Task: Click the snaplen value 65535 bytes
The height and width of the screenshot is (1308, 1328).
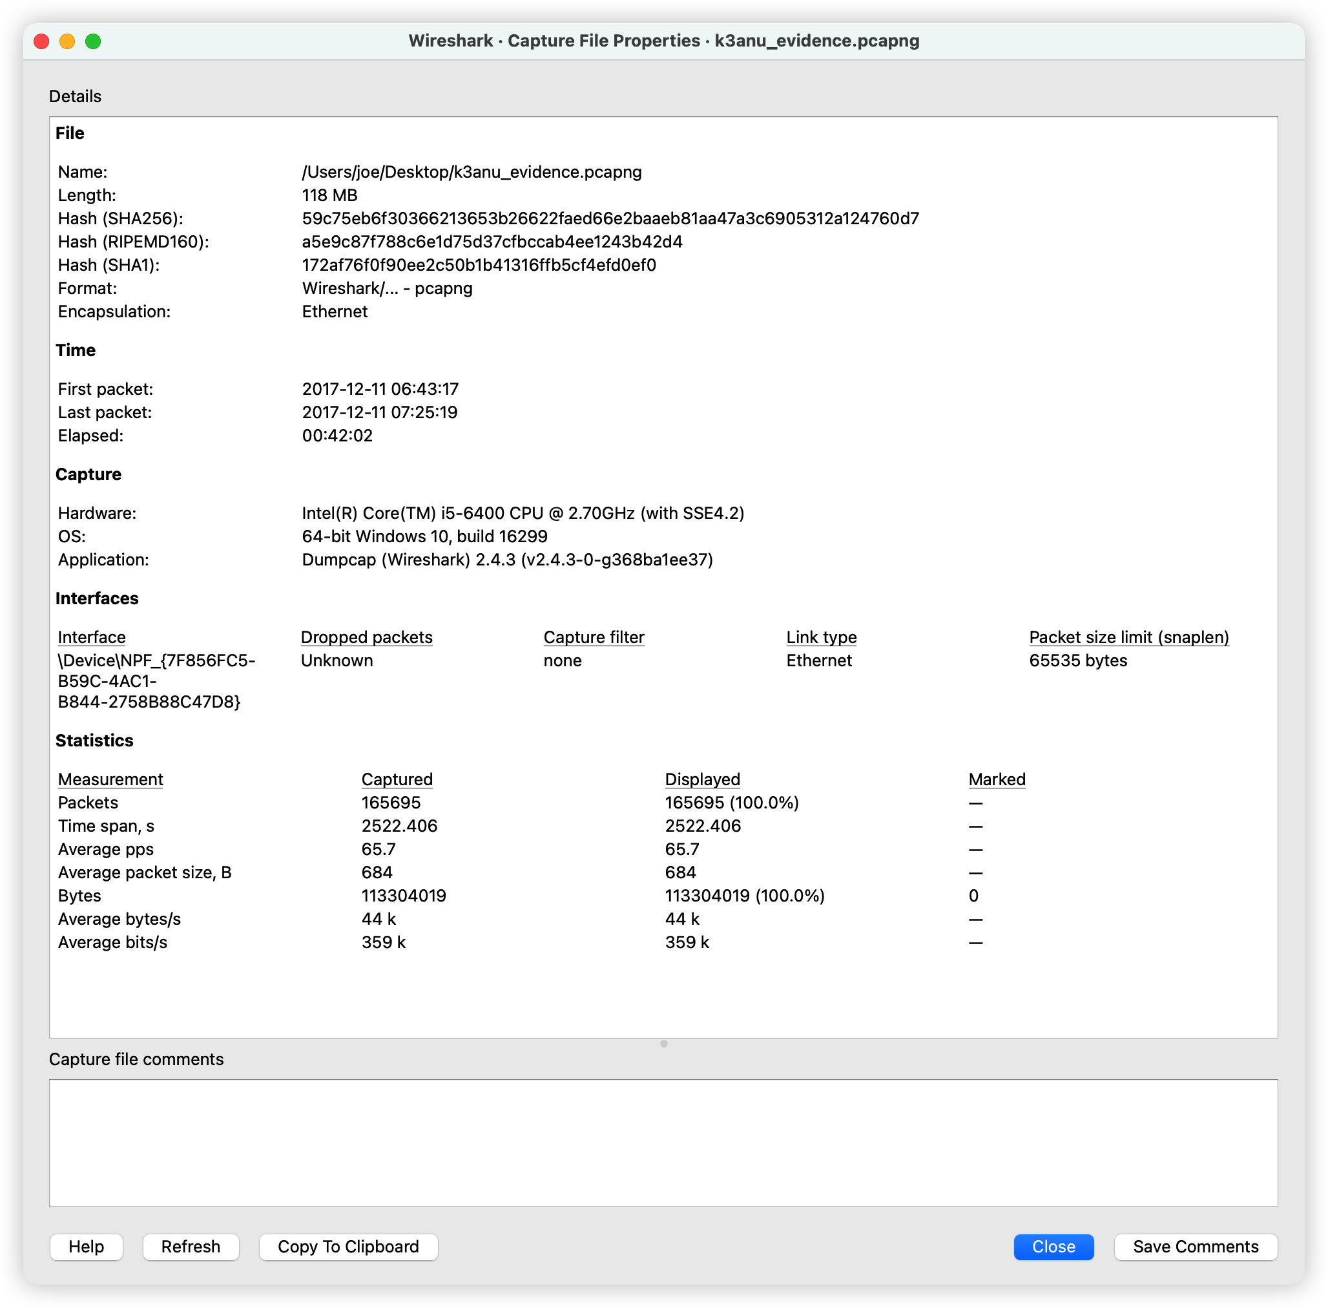Action: [x=1078, y=660]
